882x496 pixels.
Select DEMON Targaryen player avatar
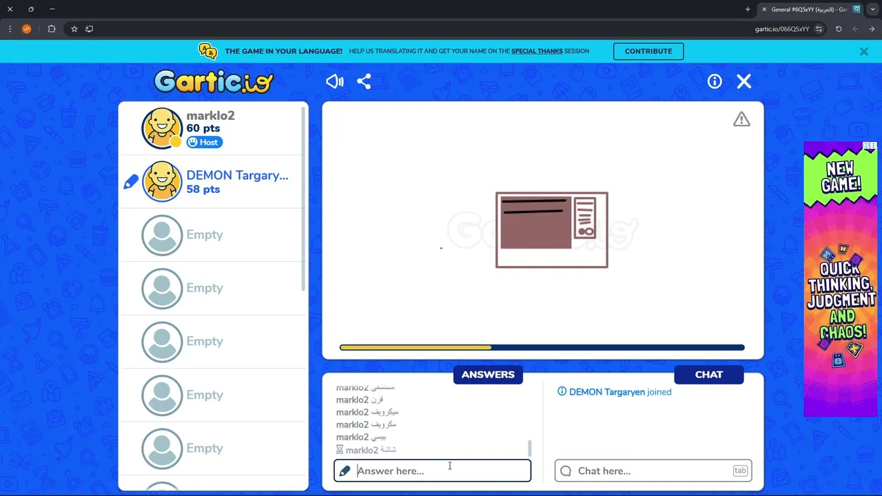[162, 181]
